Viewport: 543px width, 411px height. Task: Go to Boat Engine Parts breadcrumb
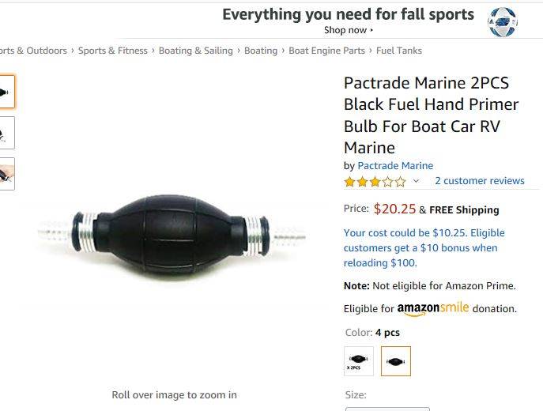click(x=326, y=51)
